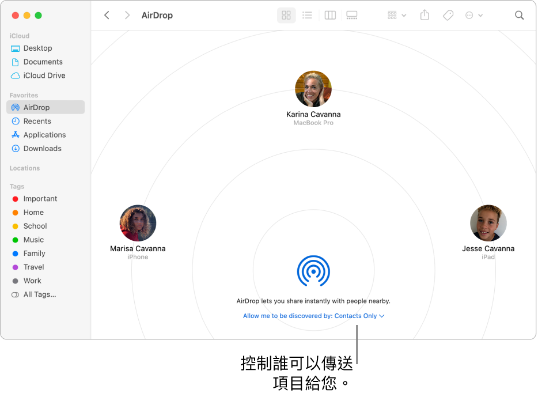Open Desktop in the sidebar
This screenshot has height=397, width=538.
tap(46, 48)
